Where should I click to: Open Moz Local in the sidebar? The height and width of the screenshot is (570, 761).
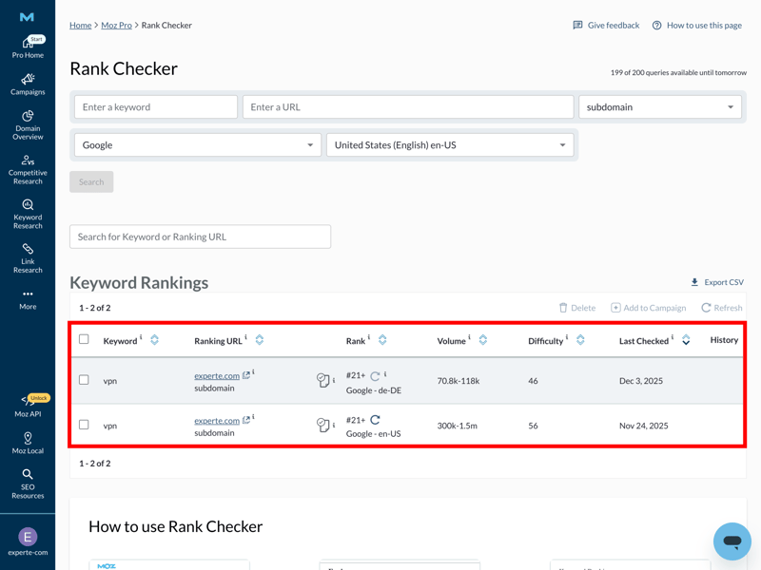point(28,443)
